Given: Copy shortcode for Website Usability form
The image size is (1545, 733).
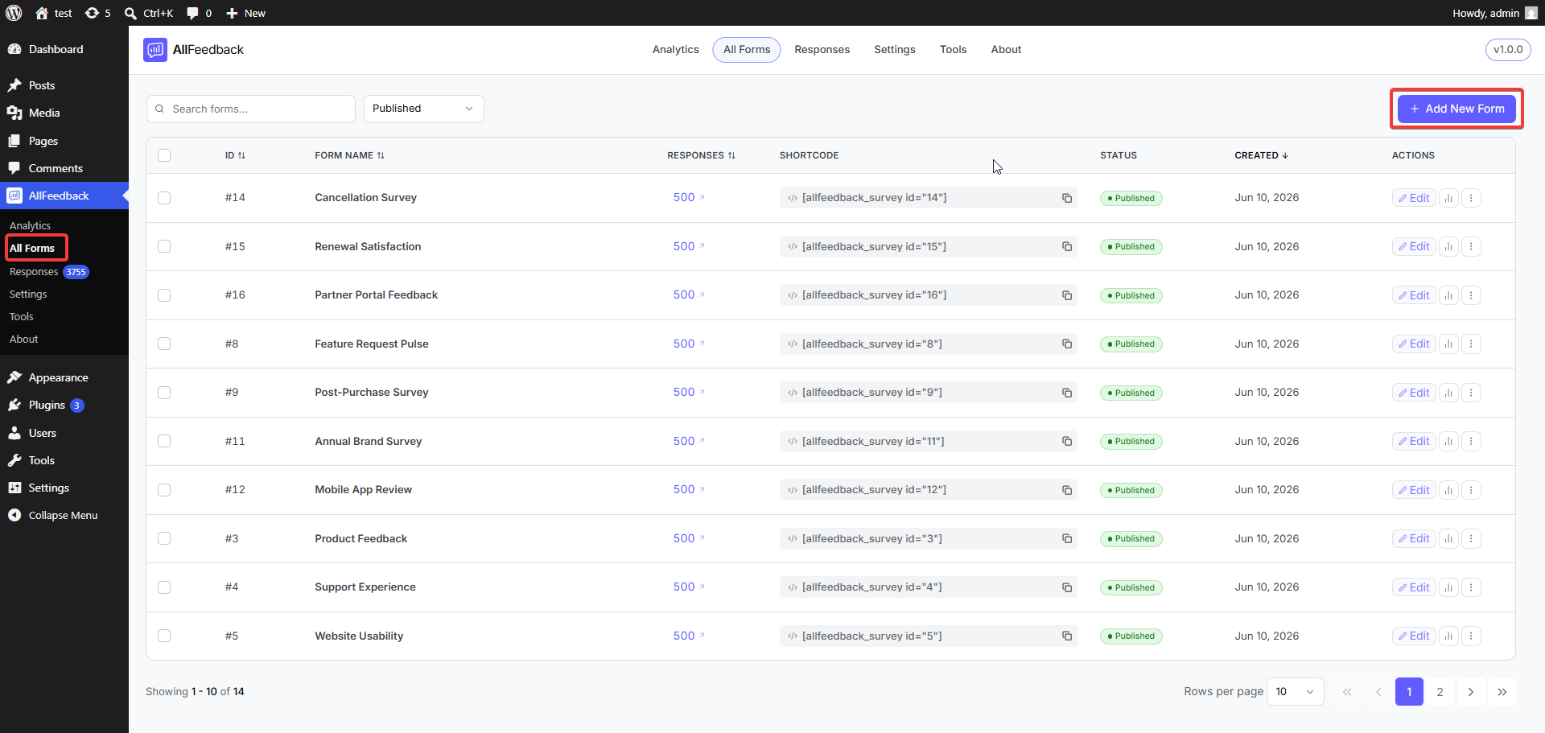Looking at the screenshot, I should pos(1067,636).
